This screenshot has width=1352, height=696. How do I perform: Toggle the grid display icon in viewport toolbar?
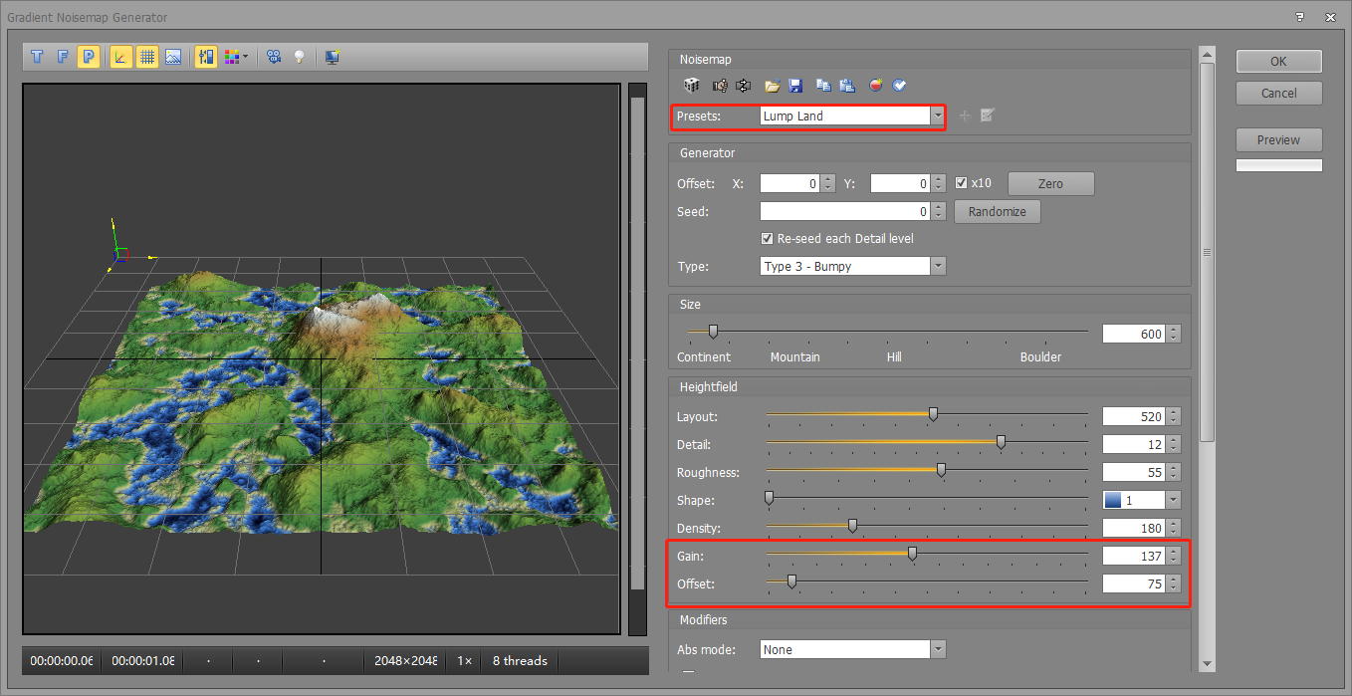pyautogui.click(x=146, y=58)
